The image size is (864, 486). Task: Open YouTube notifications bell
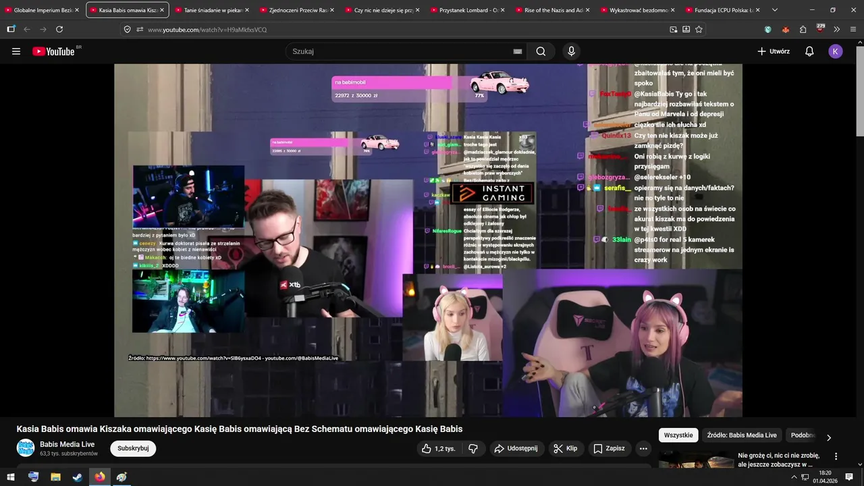click(x=809, y=51)
